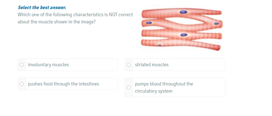
Task: Click the rightmost blue nucleus in the image
Action: pyautogui.click(x=216, y=24)
